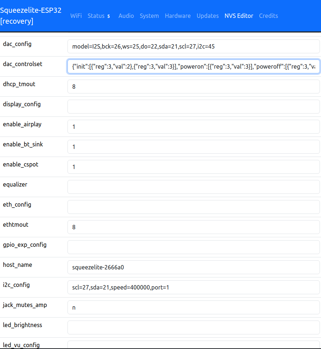Open the WiFi tab
Screen dimensions: 321x349
coord(76,16)
